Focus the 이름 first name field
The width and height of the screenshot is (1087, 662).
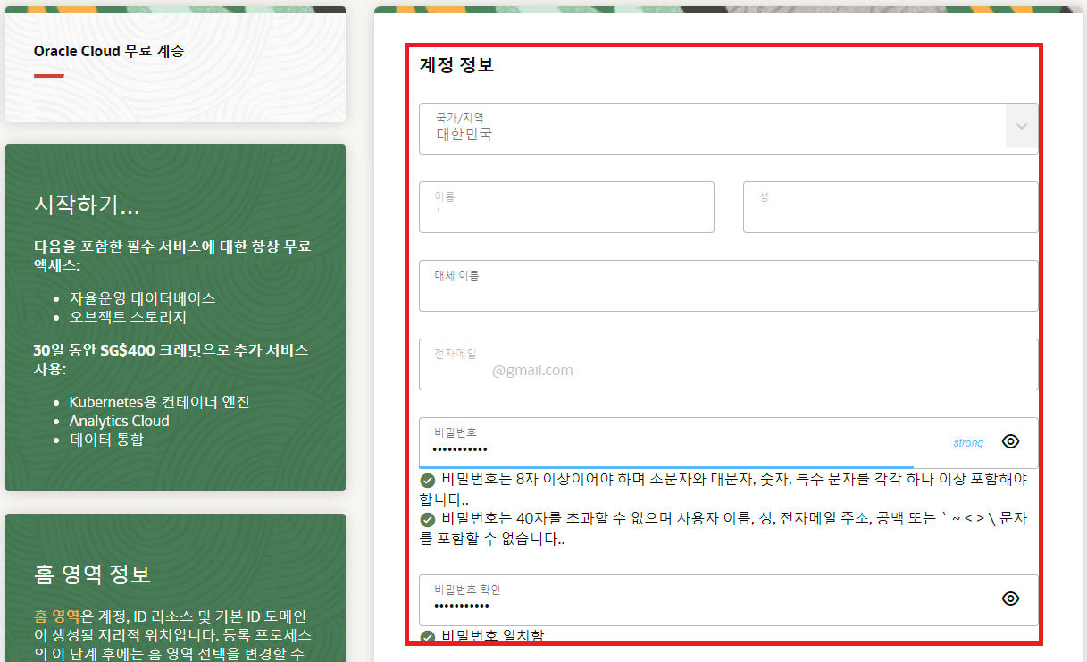[x=566, y=207]
